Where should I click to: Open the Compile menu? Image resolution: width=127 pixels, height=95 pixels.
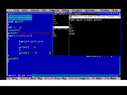[x=54, y=10]
